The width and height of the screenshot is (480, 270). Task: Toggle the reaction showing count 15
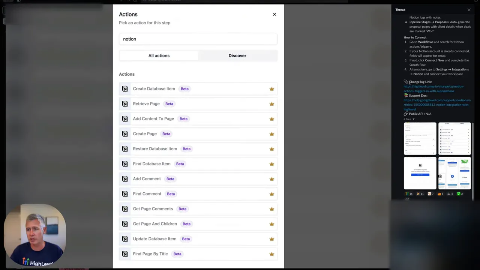[409, 193]
